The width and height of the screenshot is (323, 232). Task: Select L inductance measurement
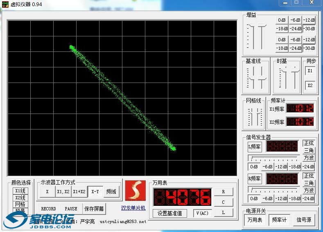pos(224,212)
